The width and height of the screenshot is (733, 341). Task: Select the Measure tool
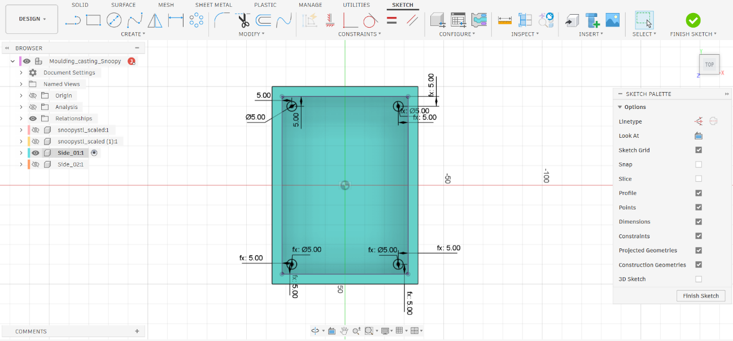tap(504, 20)
